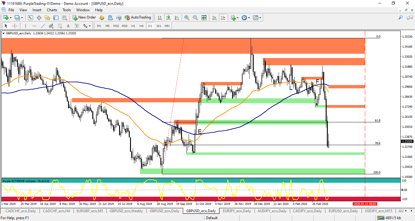Open the Charts menu
Viewport: 415px width, 221px height.
point(52,10)
